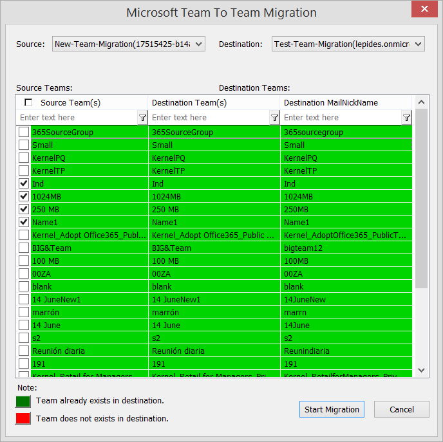Screen dimensions: 443x442
Task: Click the Destination MailNickName filter text field
Action: [341, 118]
